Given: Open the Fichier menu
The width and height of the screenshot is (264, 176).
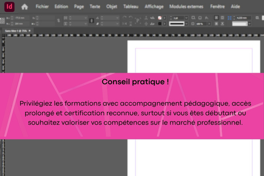Looking at the screenshot, I should [42, 7].
